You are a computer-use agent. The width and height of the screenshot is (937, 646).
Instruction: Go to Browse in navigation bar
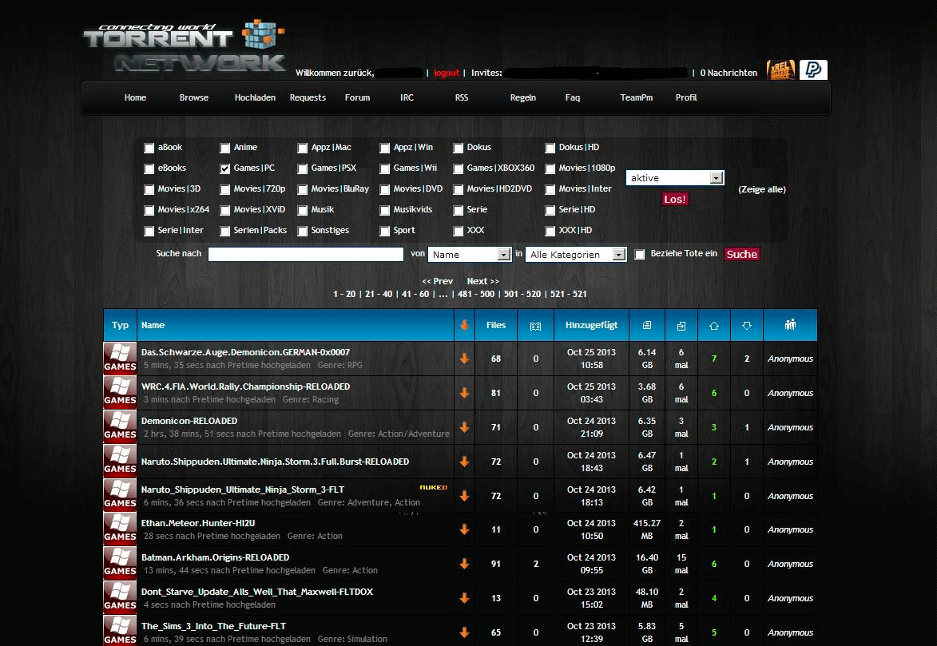click(193, 97)
